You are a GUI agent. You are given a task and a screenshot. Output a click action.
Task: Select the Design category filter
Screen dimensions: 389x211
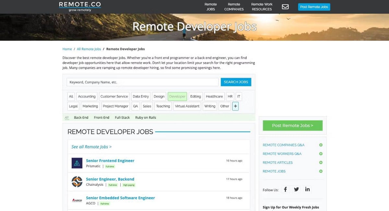[159, 96]
